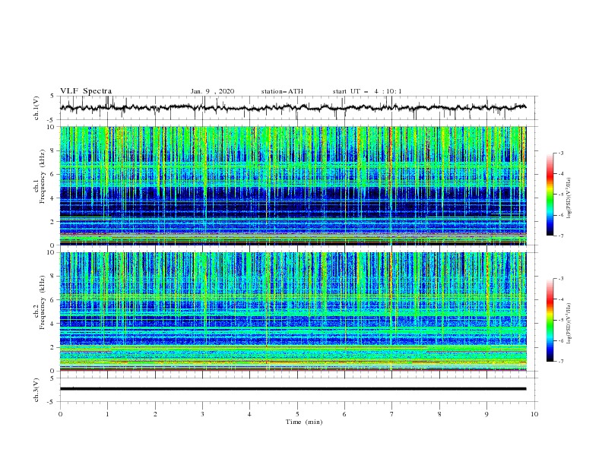
Task: Click the 'ch.1(V)' axis label
Action: coord(36,108)
